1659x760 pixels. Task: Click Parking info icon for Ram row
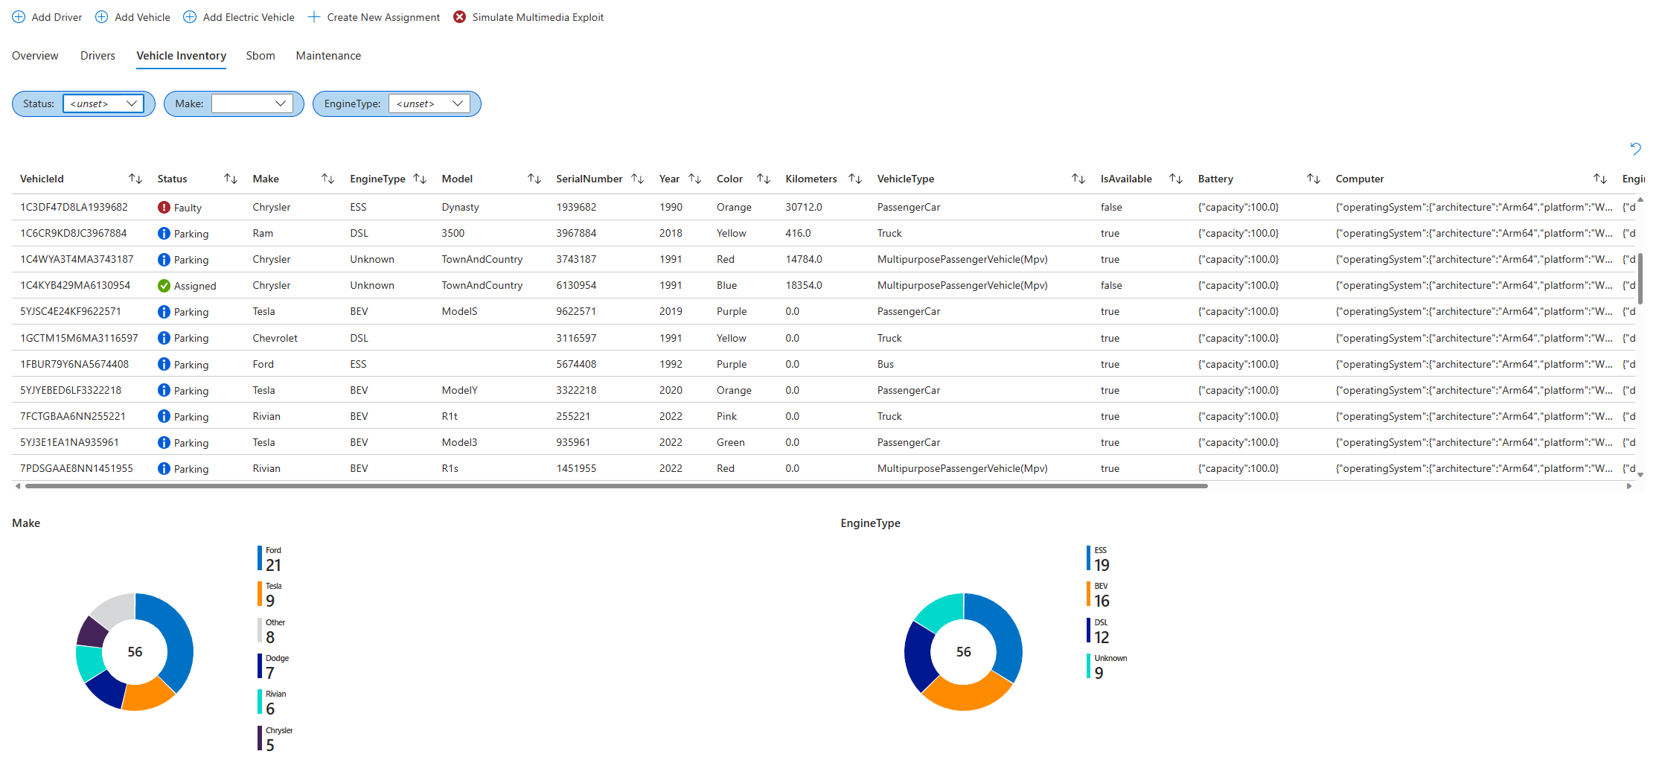click(164, 234)
